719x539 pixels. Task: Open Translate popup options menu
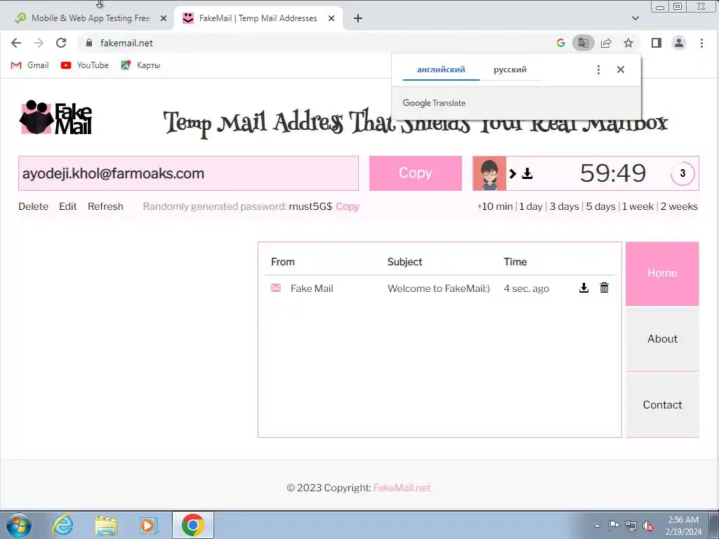[x=598, y=69]
